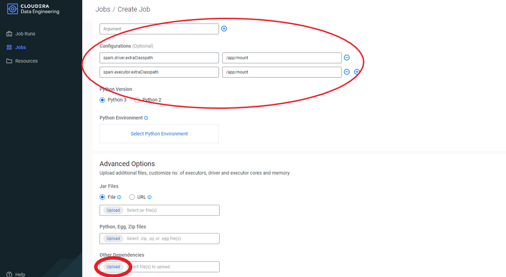The height and width of the screenshot is (277, 506).
Task: Show Python Environment info tooltip
Action: pos(146,118)
